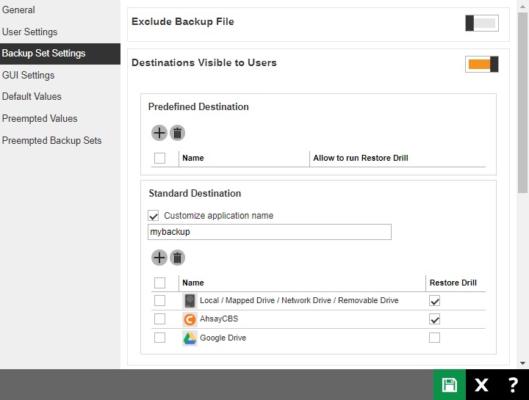Uncheck Restore Drill for AhsayCBS
Screen dimensions: 529x400
pos(434,319)
